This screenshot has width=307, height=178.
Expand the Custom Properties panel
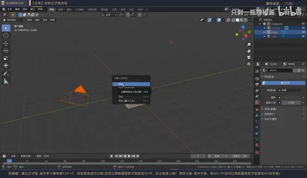point(262,119)
